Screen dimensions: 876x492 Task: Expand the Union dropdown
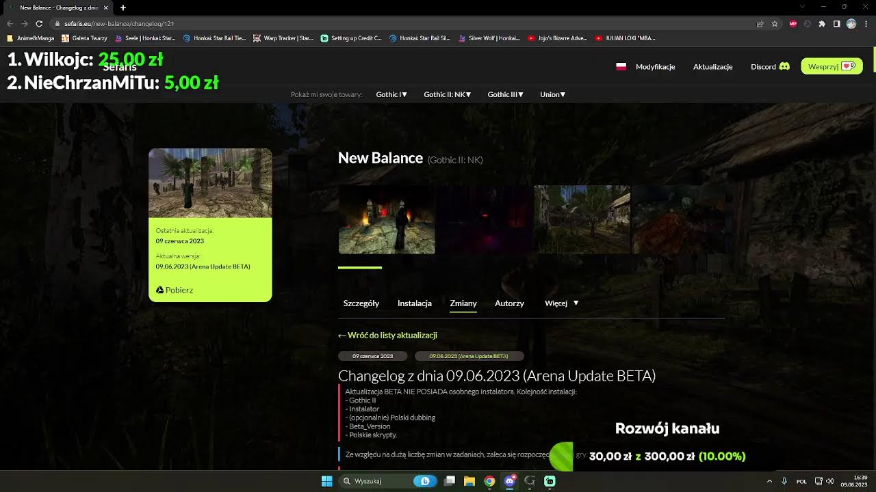pos(553,94)
